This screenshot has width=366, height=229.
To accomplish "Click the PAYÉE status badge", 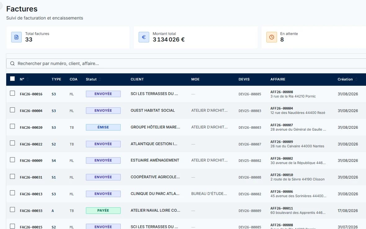I will (103, 210).
